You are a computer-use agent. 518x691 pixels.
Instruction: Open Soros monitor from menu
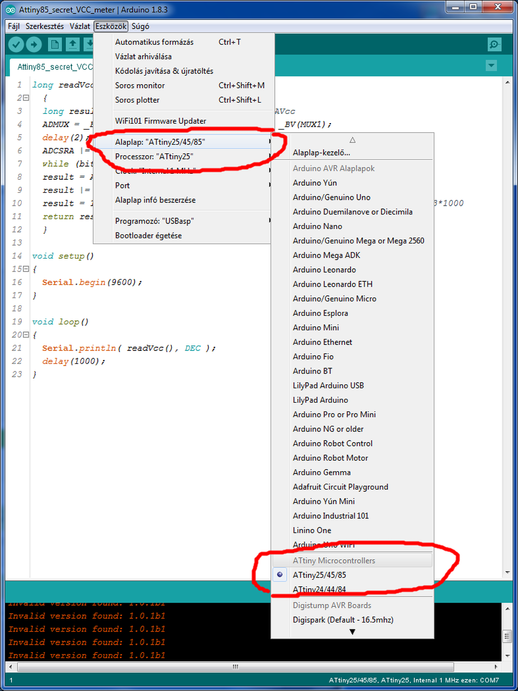point(184,85)
